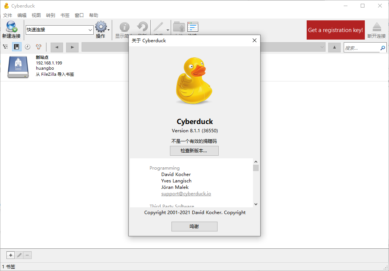Open the 编辑 menu
The height and width of the screenshot is (271, 389).
point(22,15)
